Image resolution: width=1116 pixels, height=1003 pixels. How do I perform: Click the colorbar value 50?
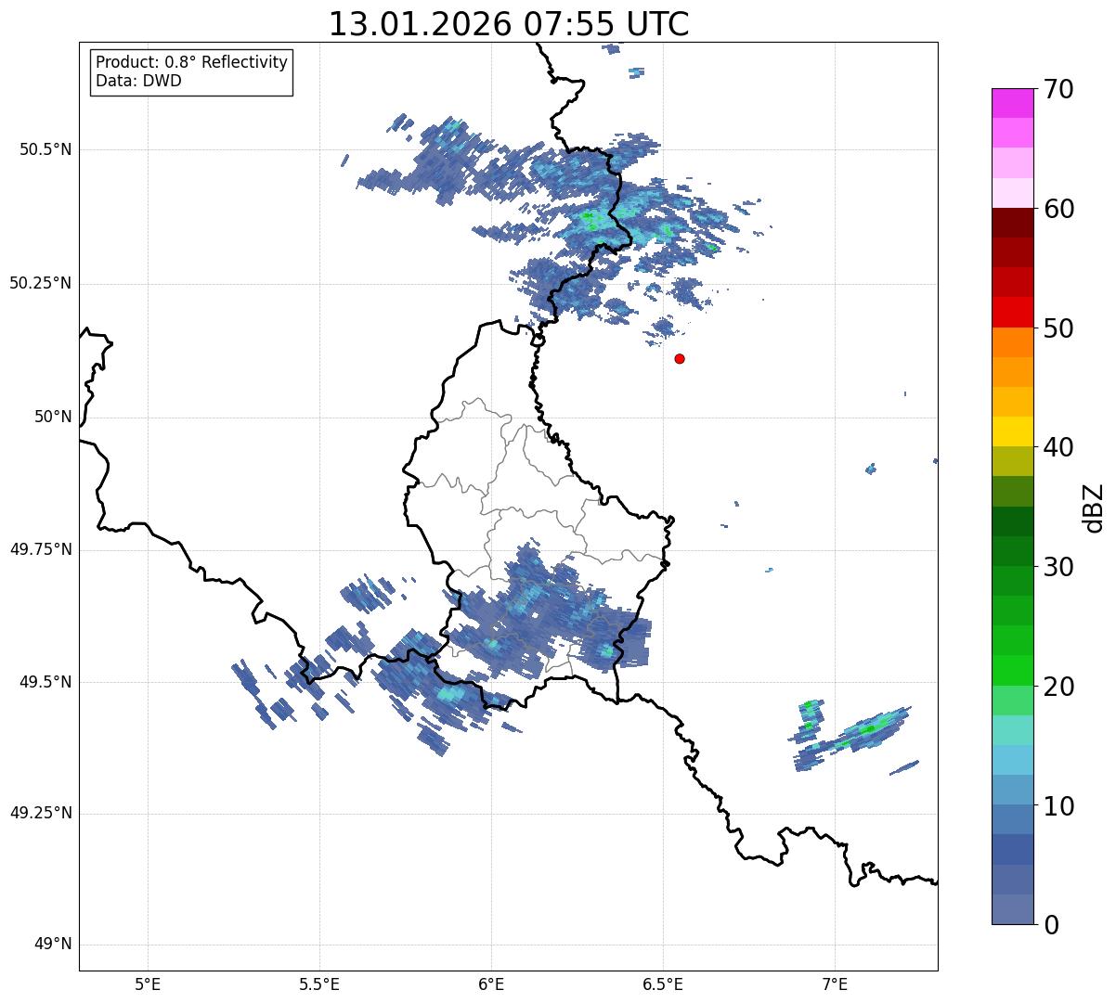tap(1058, 328)
